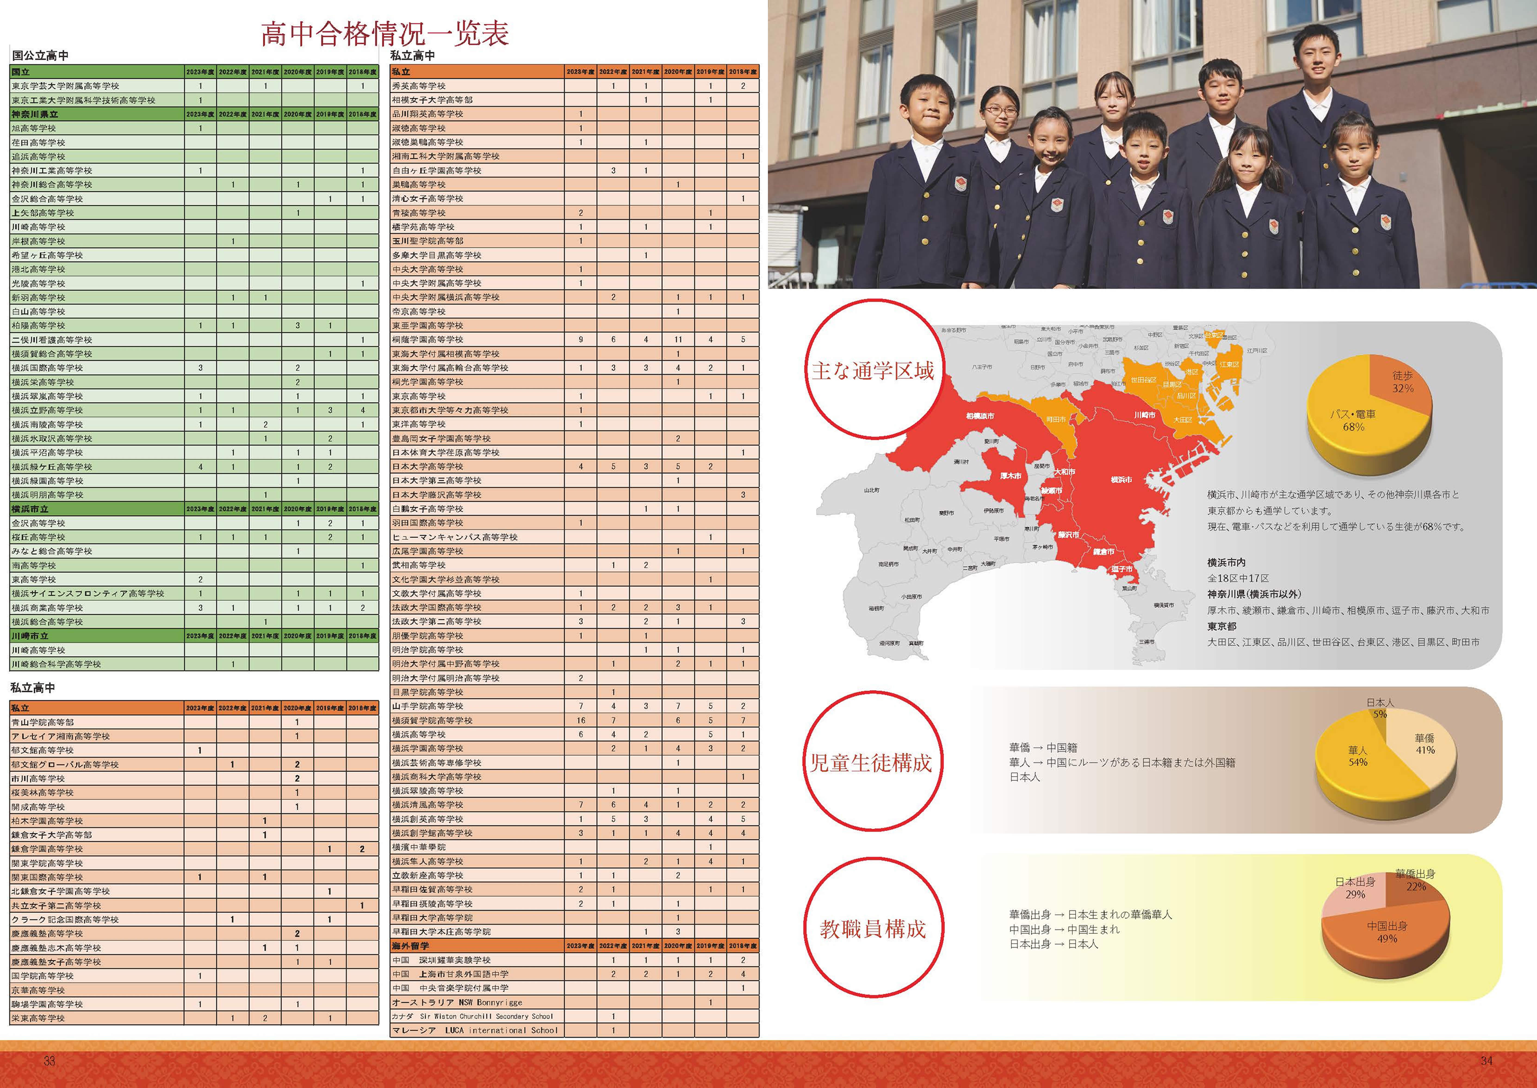This screenshot has height=1088, width=1537.
Task: Click the row ヒューマンキャンパス高等学校
Action: (x=575, y=537)
